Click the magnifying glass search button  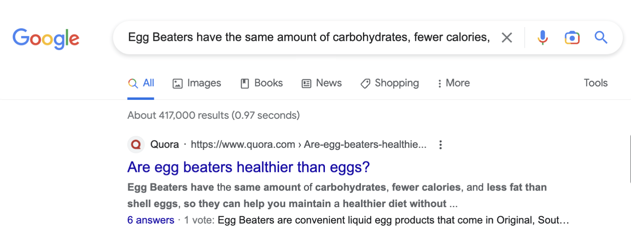point(601,38)
